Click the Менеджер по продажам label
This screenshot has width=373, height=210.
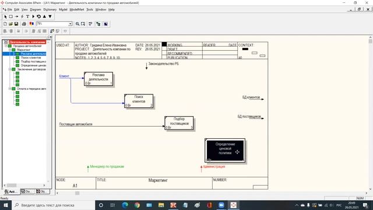pyautogui.click(x=107, y=166)
